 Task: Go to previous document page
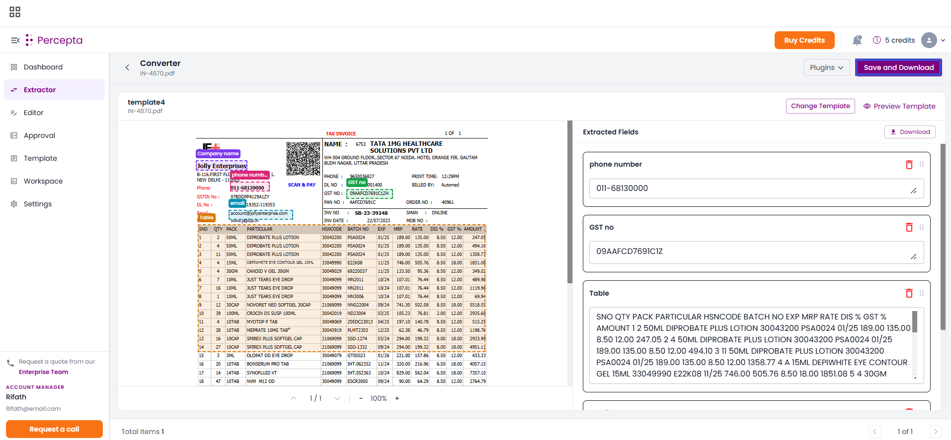[294, 398]
